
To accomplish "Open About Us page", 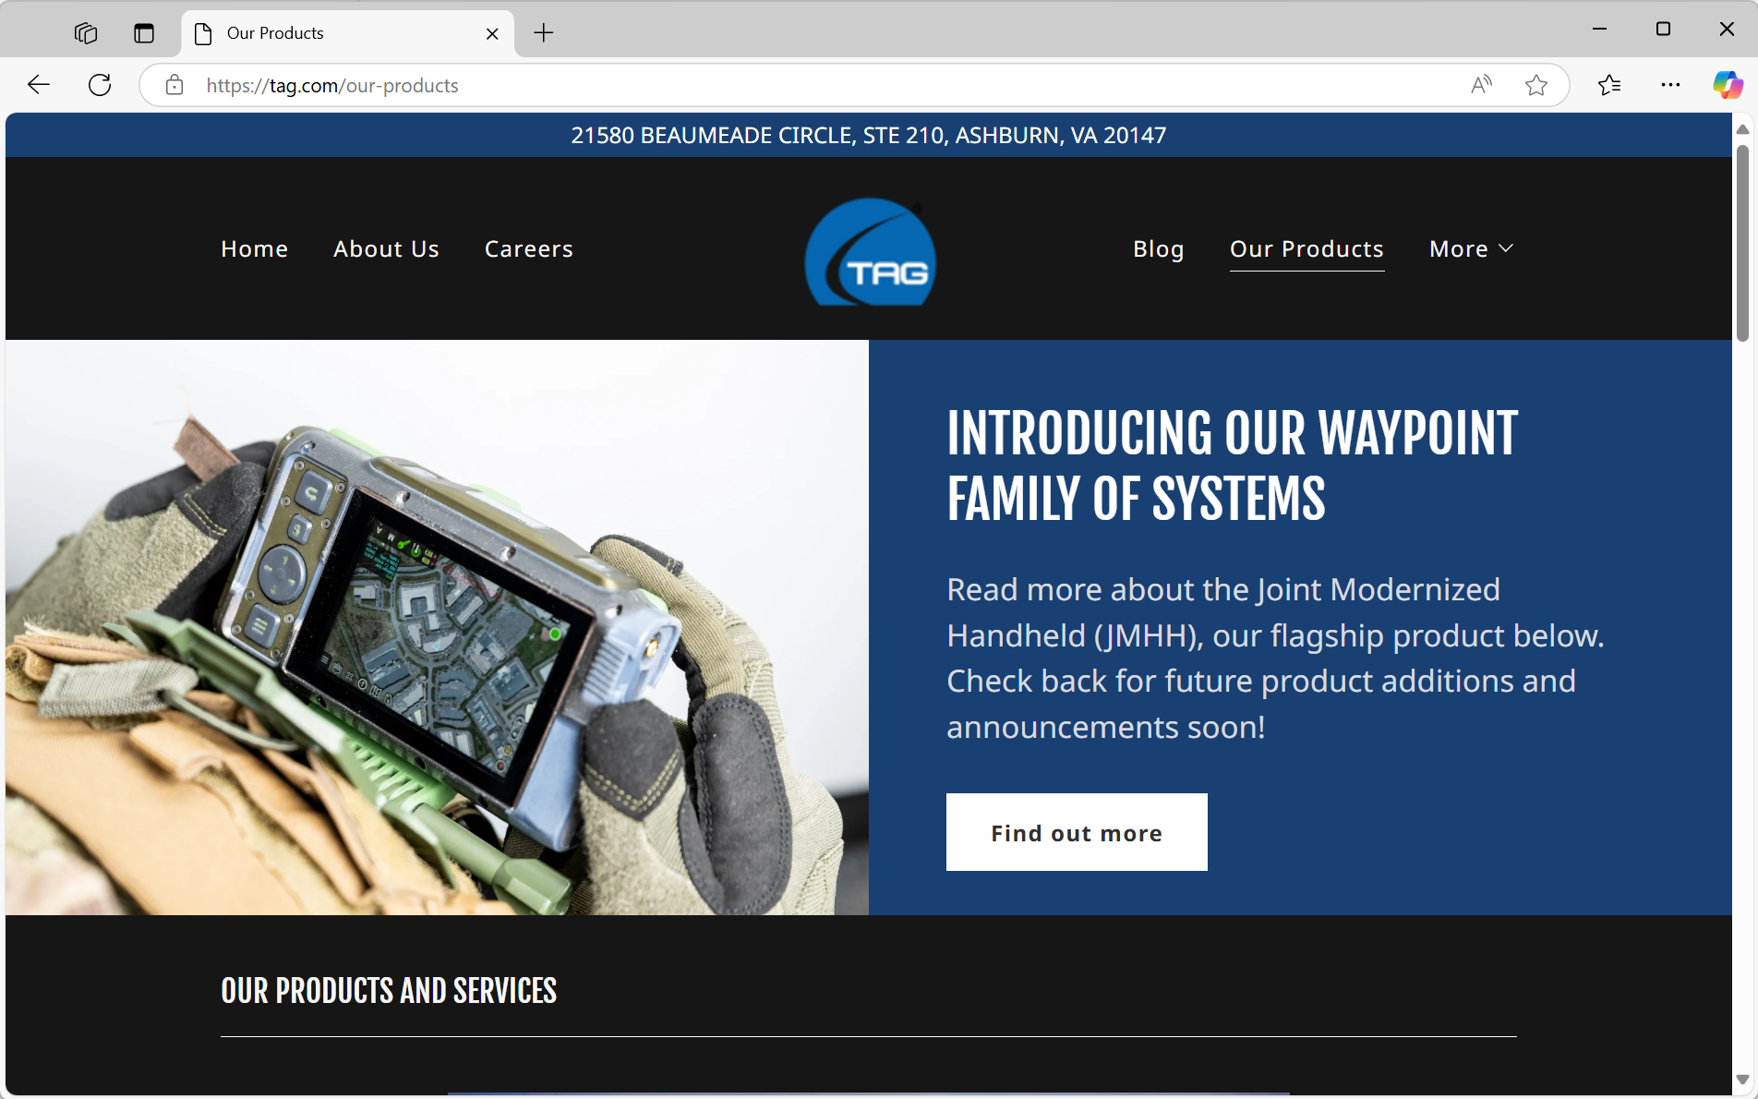I will (x=386, y=249).
